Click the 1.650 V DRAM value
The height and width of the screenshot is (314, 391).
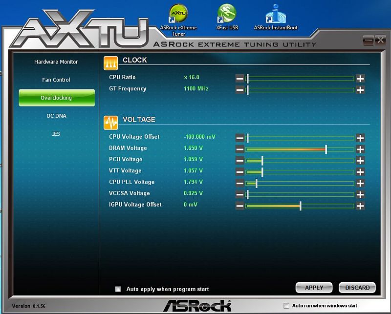tap(193, 148)
